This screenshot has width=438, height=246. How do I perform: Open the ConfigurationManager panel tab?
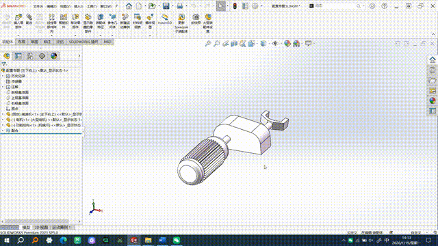tap(30, 56)
